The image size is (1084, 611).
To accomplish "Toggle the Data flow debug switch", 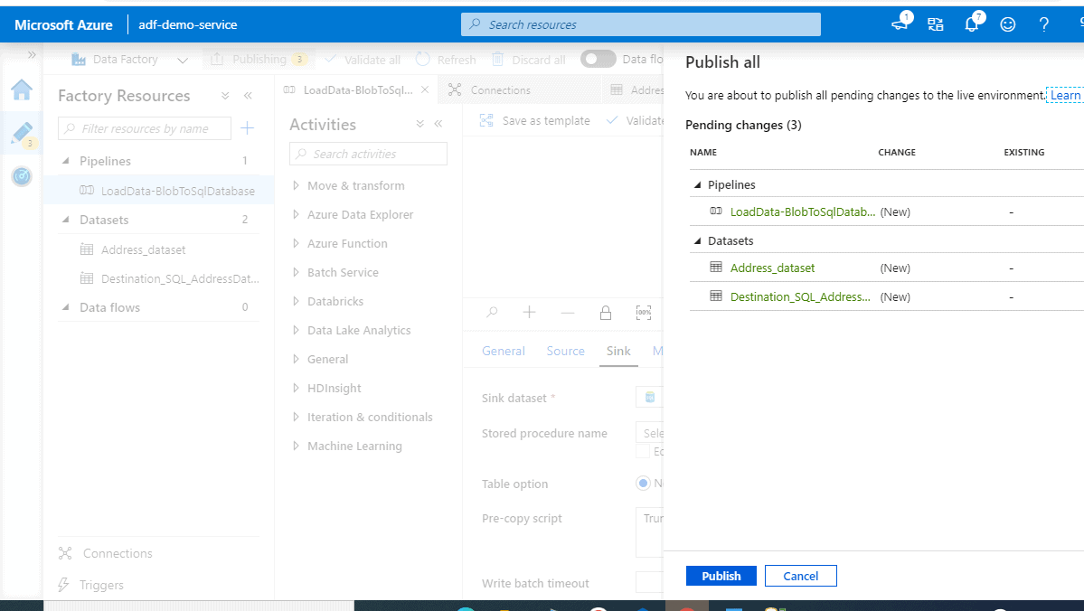I will pos(598,60).
